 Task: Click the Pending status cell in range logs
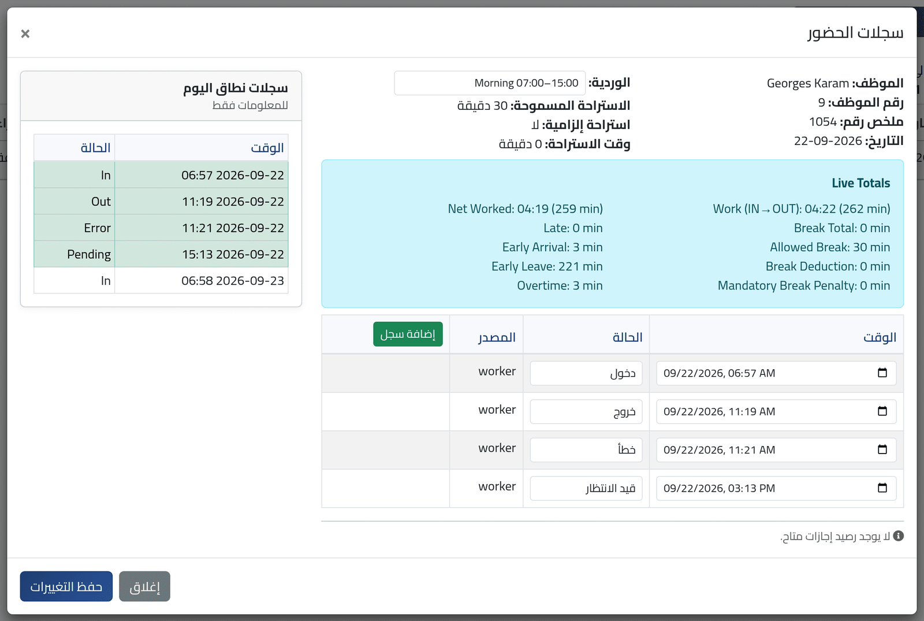click(74, 254)
